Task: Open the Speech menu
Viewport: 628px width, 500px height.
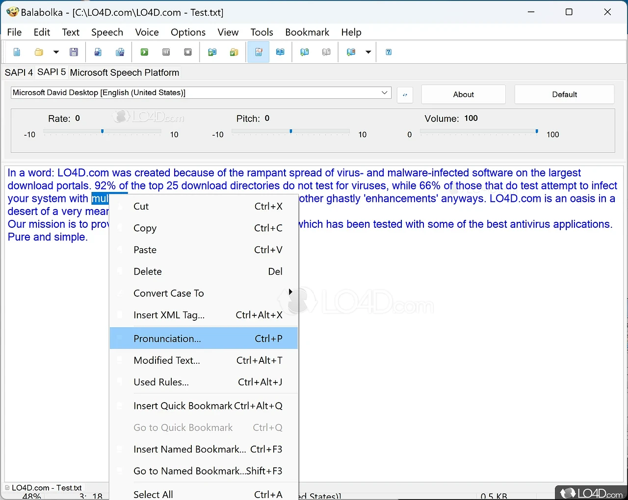Action: [x=107, y=32]
